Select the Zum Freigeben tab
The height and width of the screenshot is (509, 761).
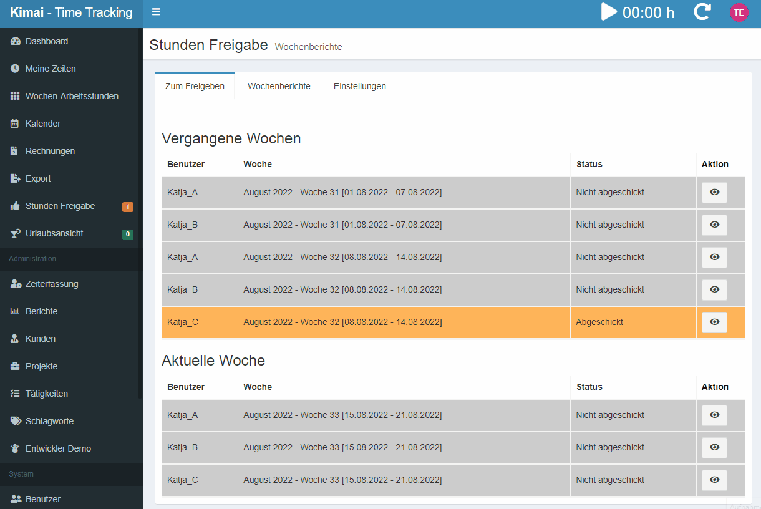pyautogui.click(x=195, y=86)
